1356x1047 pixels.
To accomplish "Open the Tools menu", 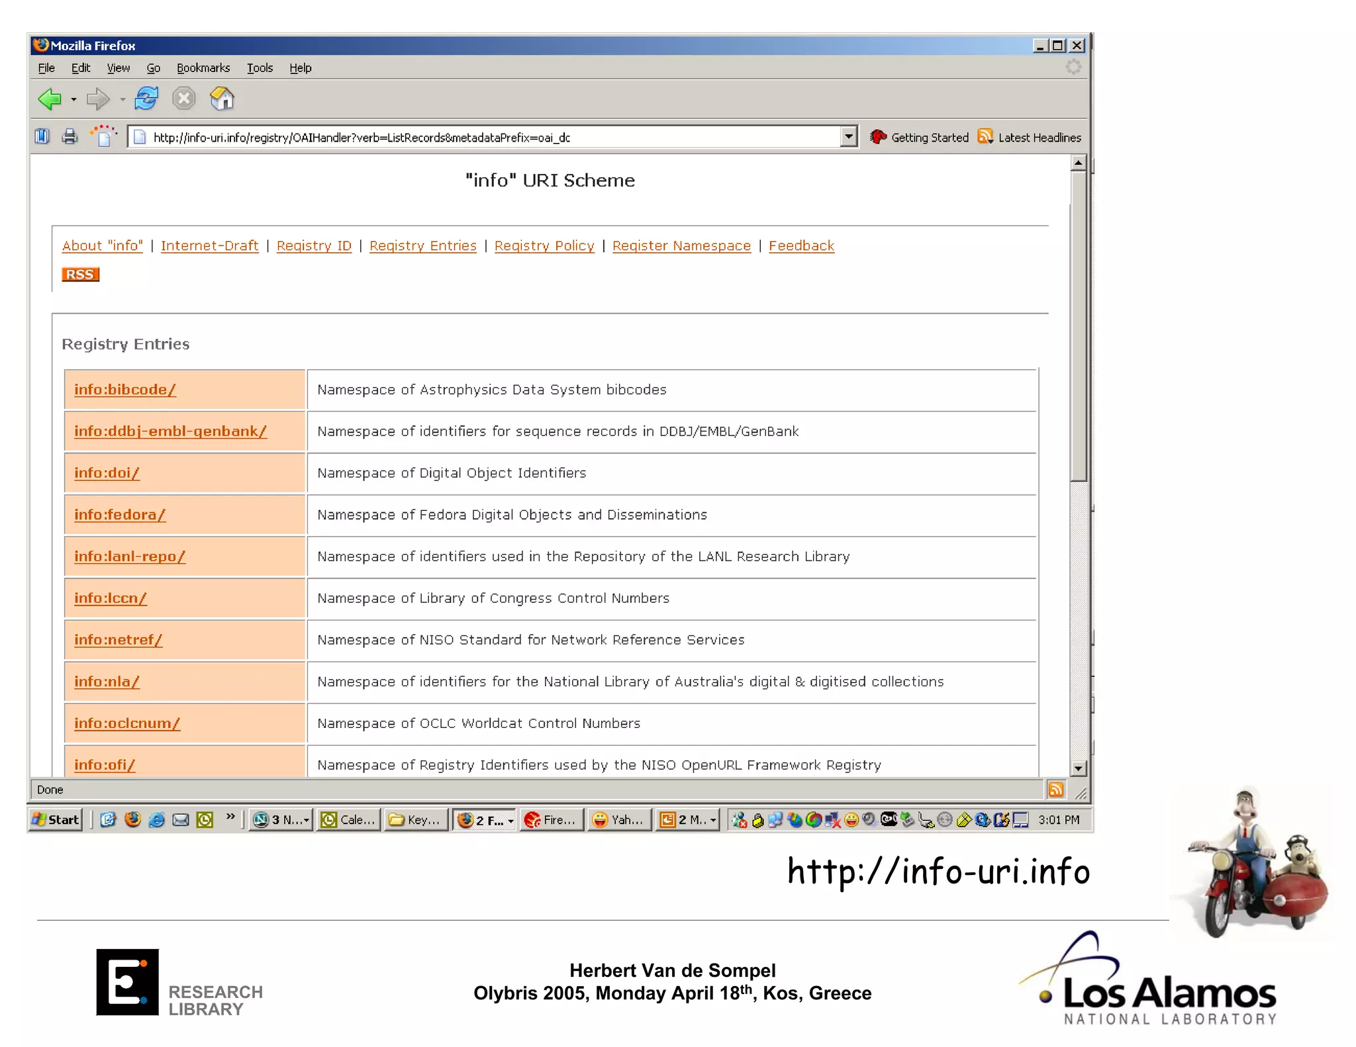I will [x=260, y=68].
